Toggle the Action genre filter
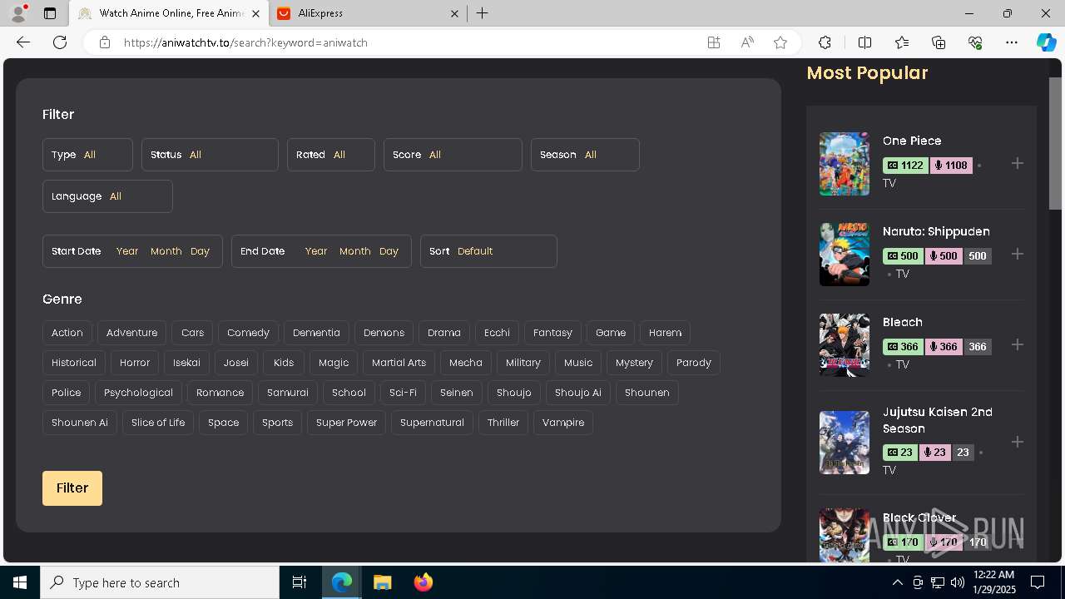Screen dimensions: 1065x599 click(67, 333)
